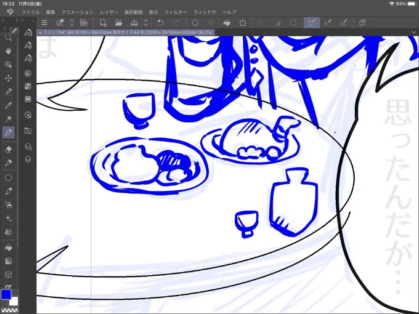Open canvas tab list dropdown chevron
The image size is (419, 314).
click(413, 32)
